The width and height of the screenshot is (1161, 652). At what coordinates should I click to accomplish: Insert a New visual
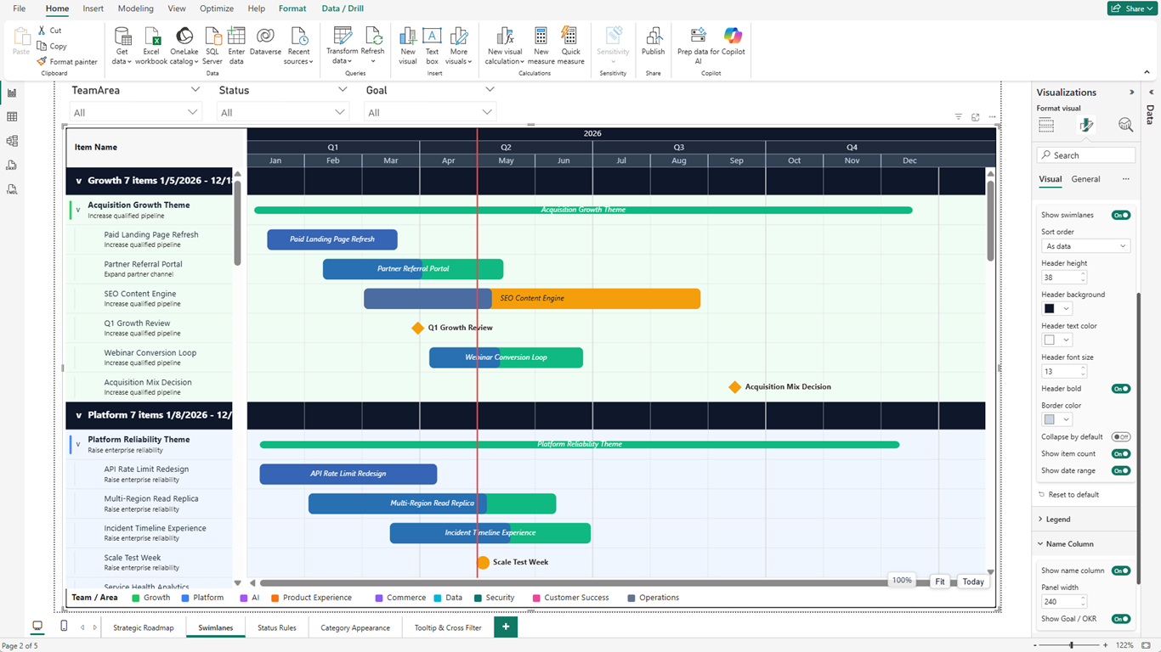tap(408, 46)
